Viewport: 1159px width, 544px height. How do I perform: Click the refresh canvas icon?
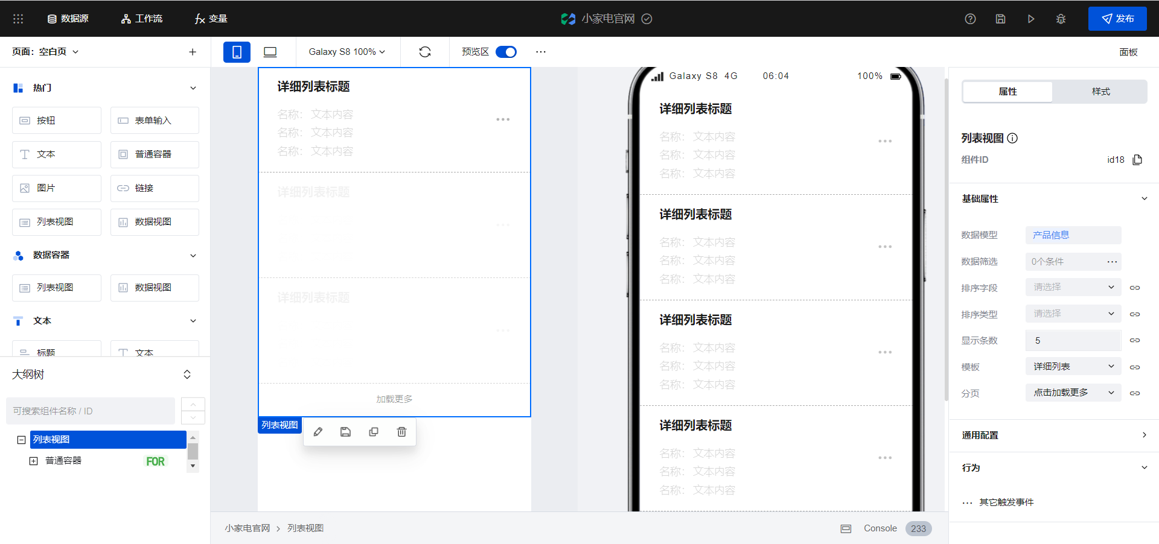coord(425,52)
